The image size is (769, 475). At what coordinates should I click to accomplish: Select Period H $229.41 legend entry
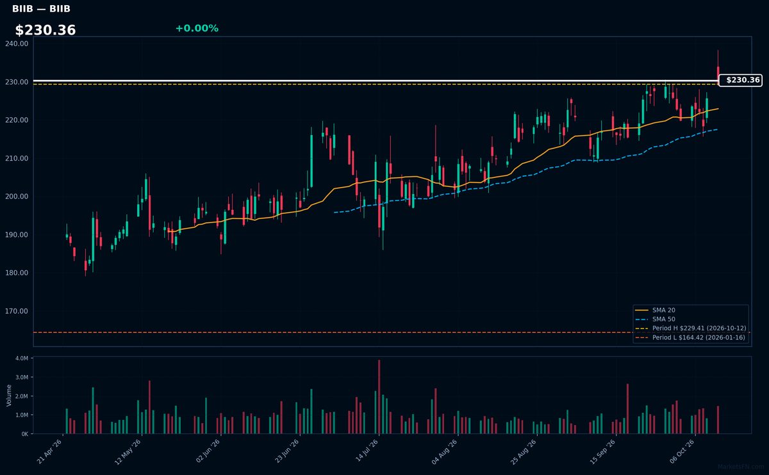click(691, 328)
